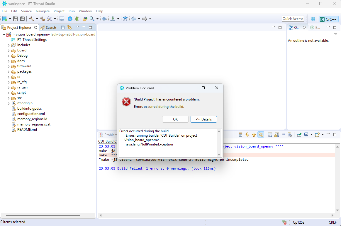The image size is (341, 226).
Task: Toggle Pin Console button
Action: point(299,135)
